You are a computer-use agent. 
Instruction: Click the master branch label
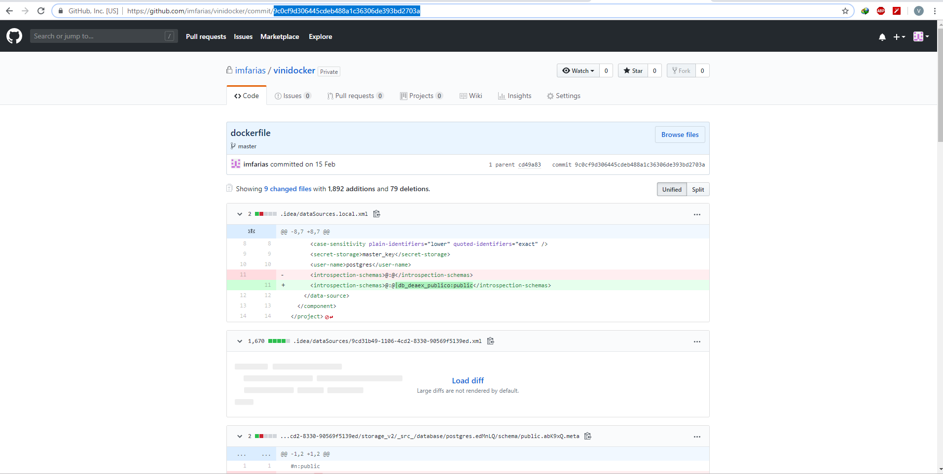point(247,146)
